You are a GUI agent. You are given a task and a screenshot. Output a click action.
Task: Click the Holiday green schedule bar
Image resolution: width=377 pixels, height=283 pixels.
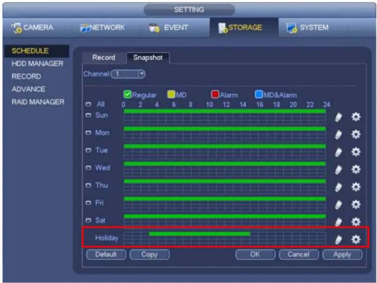(x=200, y=234)
